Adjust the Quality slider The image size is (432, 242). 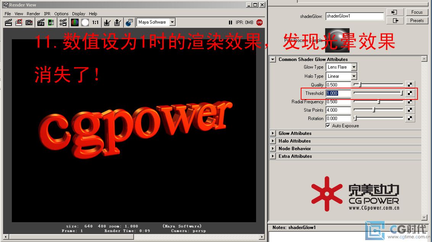(360, 85)
